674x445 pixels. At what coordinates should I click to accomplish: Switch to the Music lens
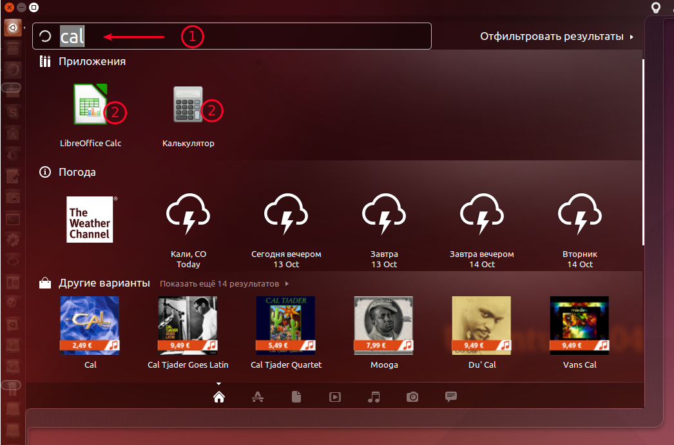[374, 397]
